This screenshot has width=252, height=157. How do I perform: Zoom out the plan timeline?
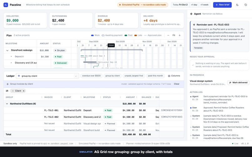point(168,35)
